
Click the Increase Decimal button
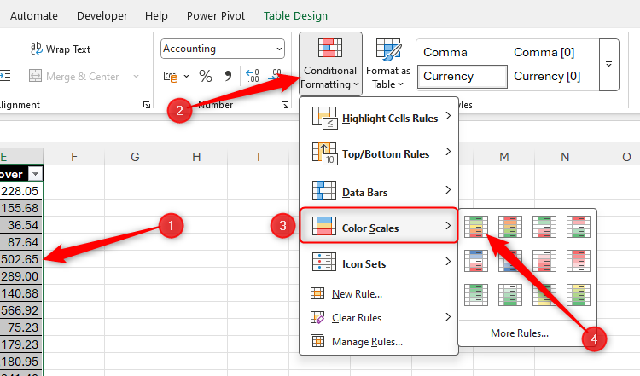click(x=252, y=77)
